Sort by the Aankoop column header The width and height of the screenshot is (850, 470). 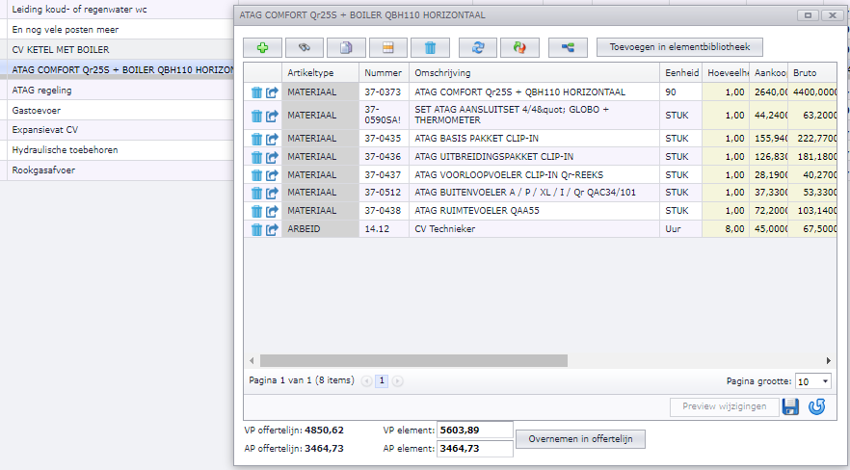pos(769,72)
